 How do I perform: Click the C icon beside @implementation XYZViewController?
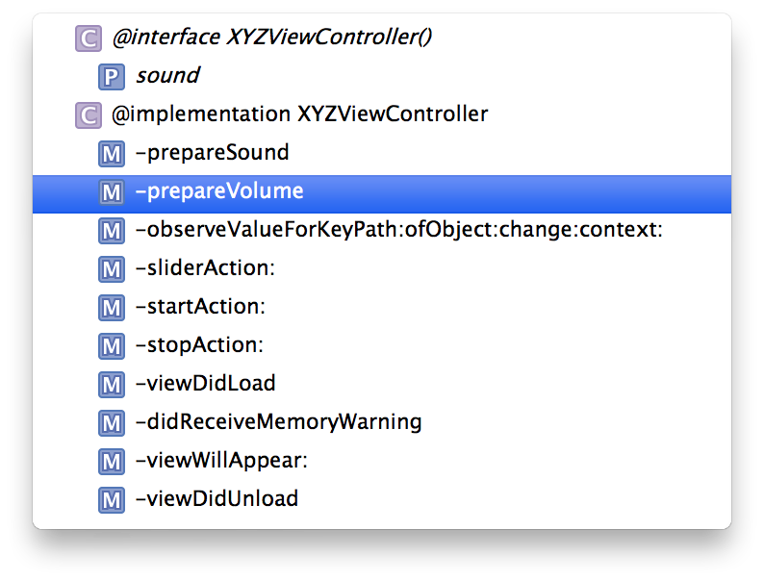pos(88,115)
